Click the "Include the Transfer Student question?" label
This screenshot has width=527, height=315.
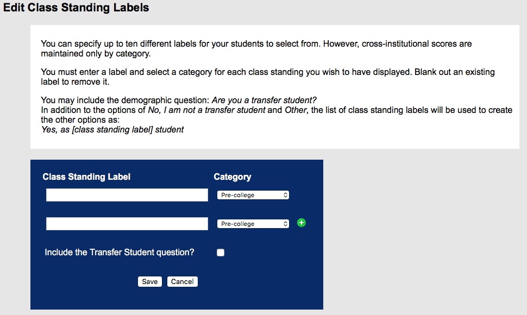[120, 253]
